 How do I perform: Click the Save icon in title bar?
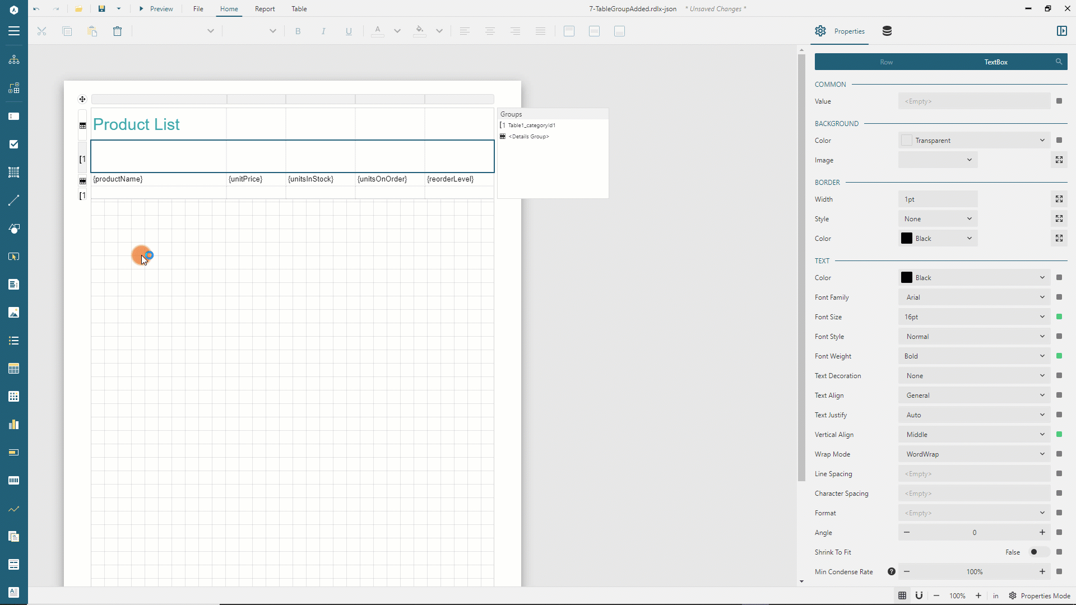coord(101,8)
